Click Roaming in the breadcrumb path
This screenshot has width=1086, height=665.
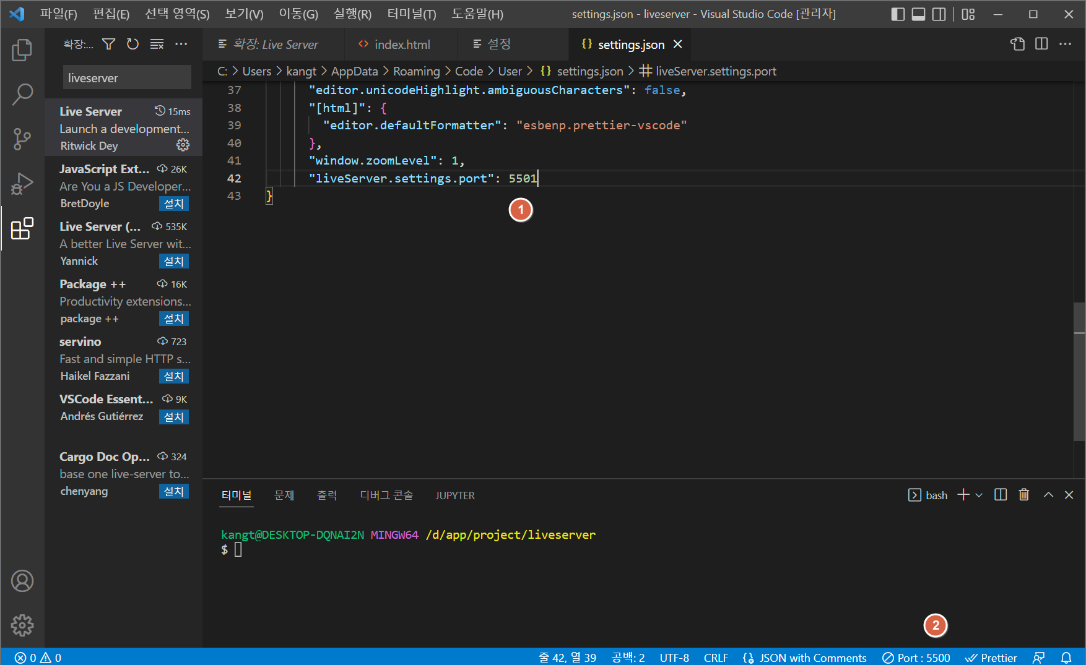(416, 71)
